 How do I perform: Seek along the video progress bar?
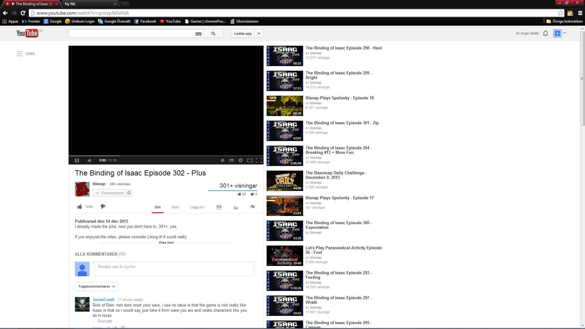[166, 156]
